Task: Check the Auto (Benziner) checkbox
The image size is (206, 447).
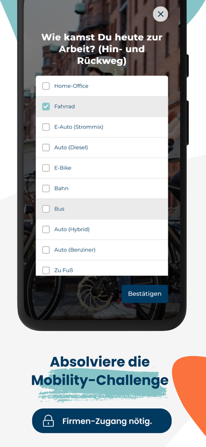Action: point(46,250)
